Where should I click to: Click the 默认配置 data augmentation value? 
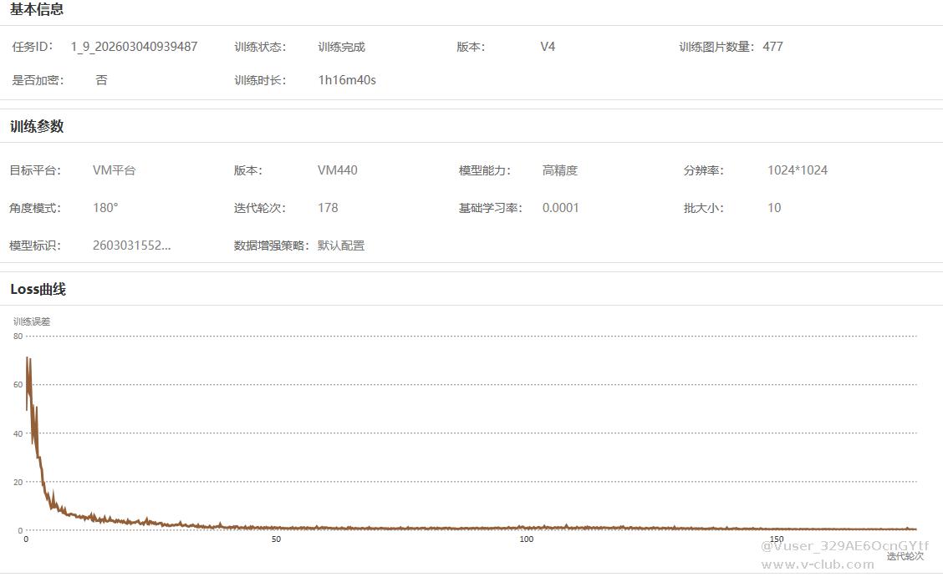tap(341, 245)
